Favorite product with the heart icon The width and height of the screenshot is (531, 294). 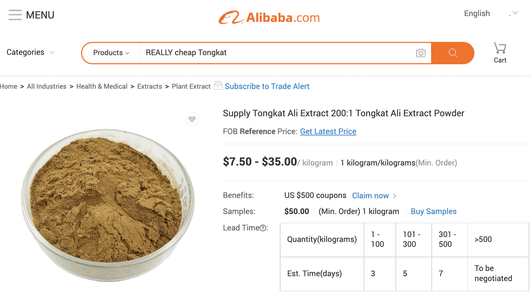point(192,119)
